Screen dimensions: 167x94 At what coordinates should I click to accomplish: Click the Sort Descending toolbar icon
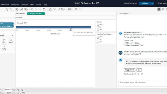(40, 9)
